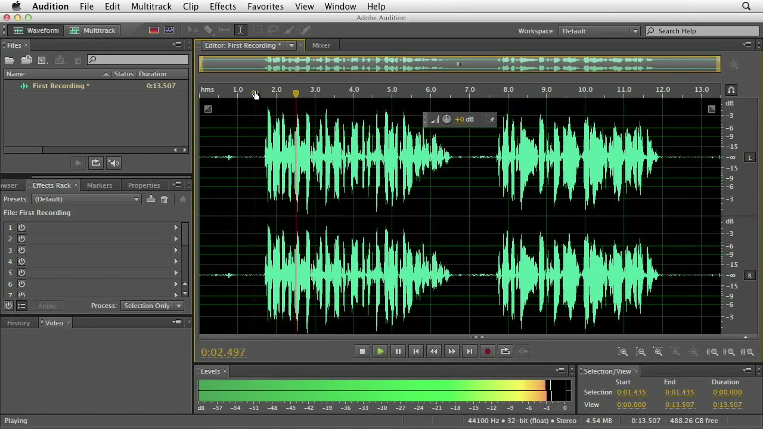Select the First Recording file
The width and height of the screenshot is (763, 429).
97,86
